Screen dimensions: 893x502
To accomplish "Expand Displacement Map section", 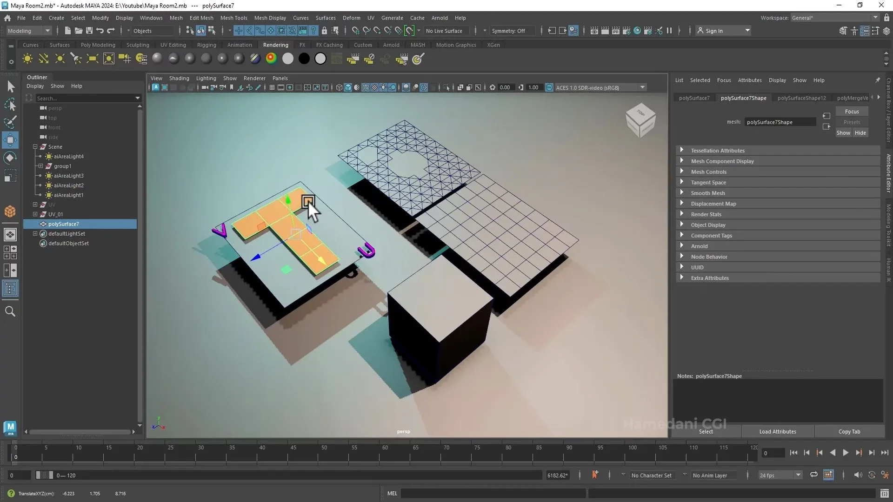I will [x=682, y=203].
